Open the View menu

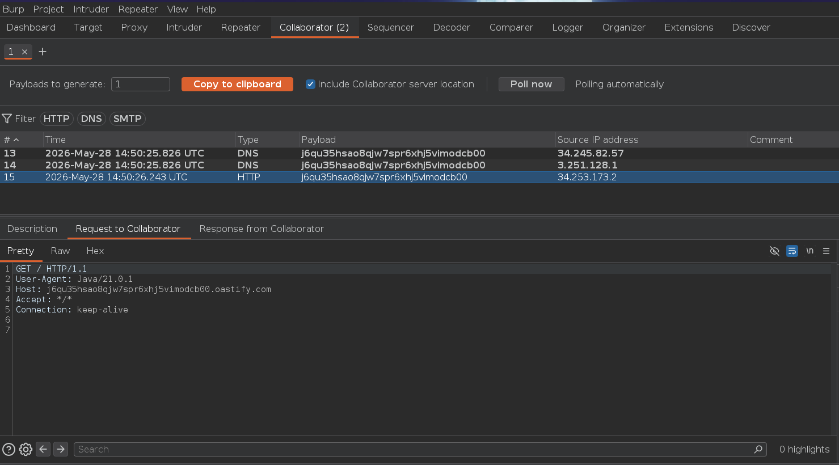pos(177,9)
